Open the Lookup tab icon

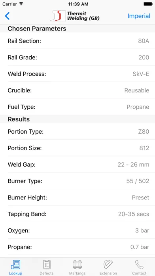click(x=16, y=264)
